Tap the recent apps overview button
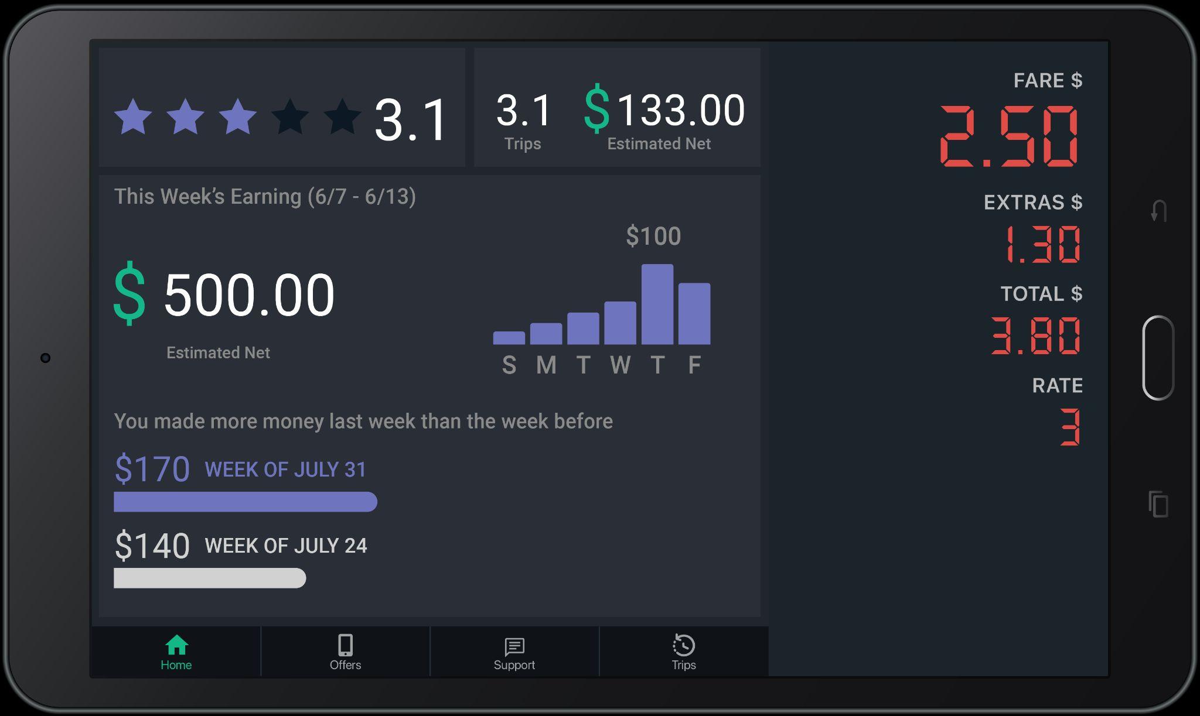The height and width of the screenshot is (716, 1200). coord(1158,504)
